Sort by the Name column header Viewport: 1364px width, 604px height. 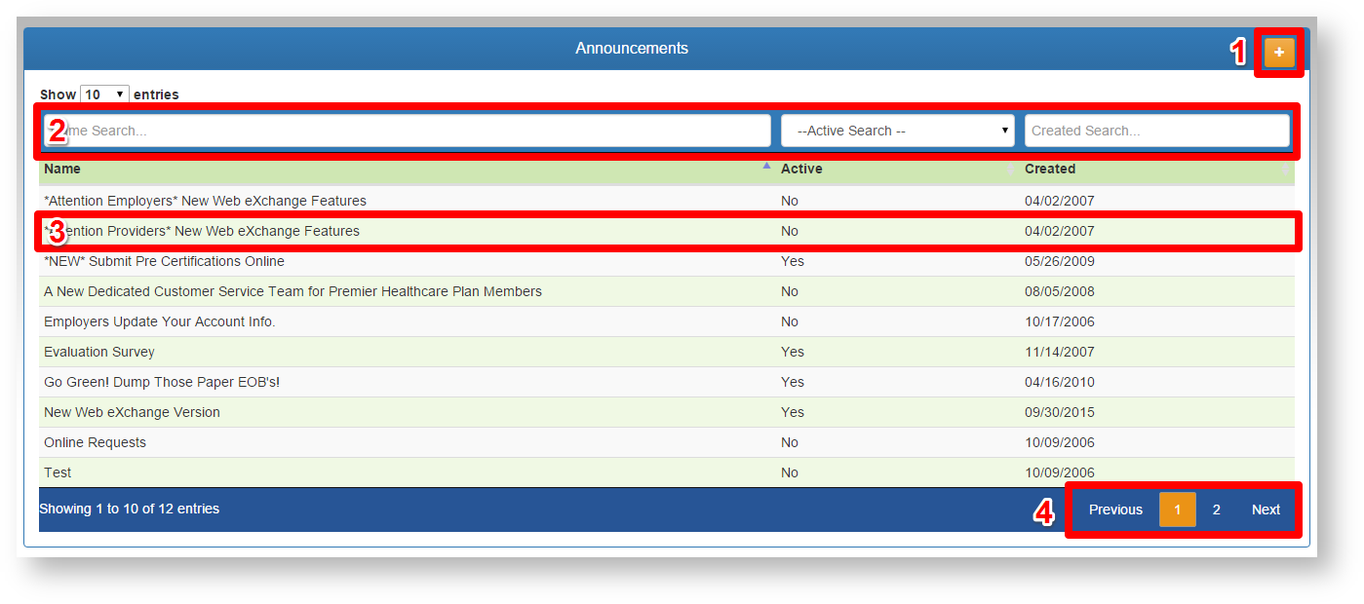click(408, 169)
